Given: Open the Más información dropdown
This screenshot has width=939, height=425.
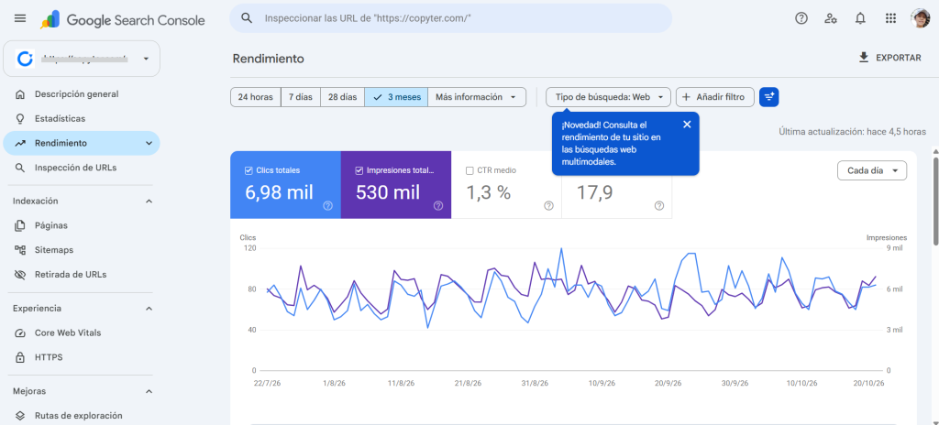Looking at the screenshot, I should pyautogui.click(x=477, y=97).
